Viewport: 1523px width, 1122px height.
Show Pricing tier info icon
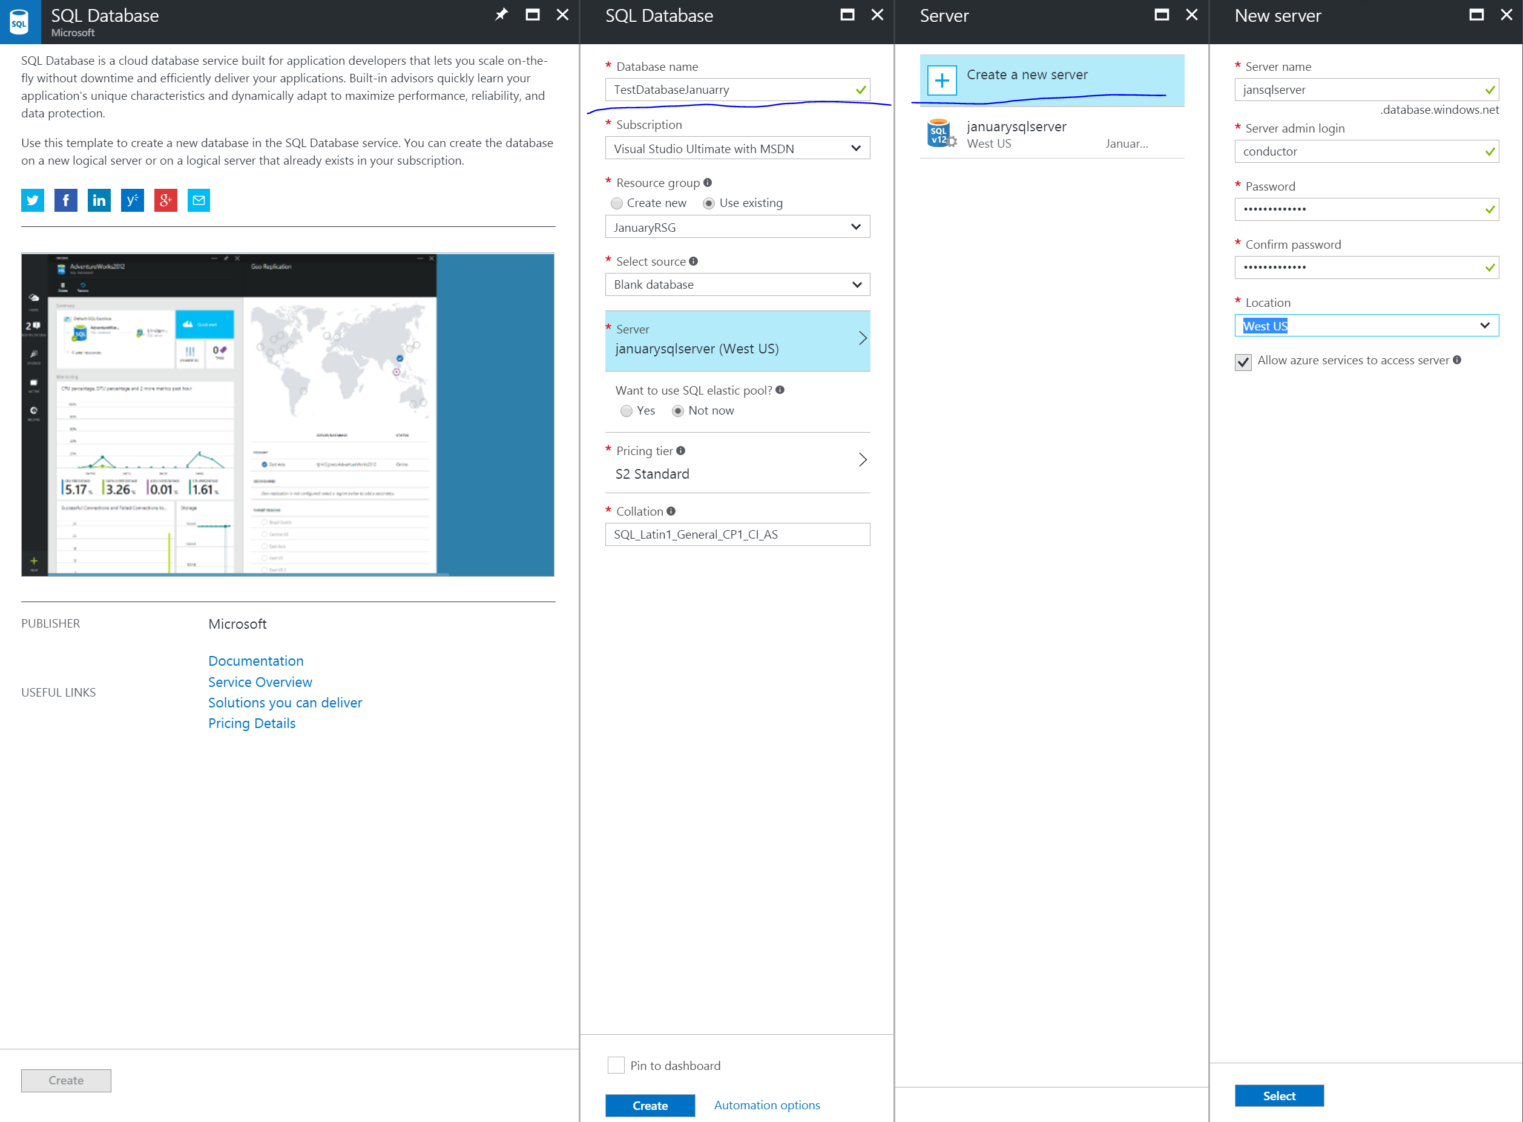point(680,450)
